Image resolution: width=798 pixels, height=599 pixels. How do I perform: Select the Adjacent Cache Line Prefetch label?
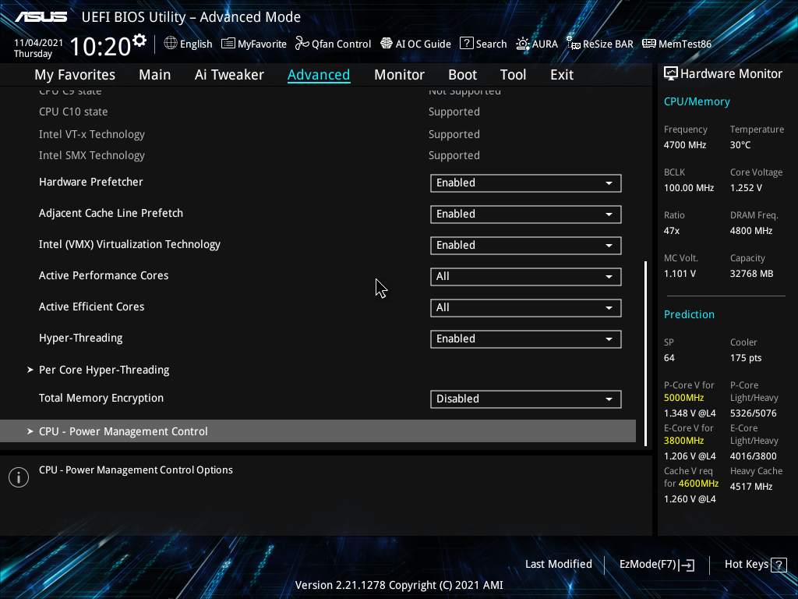point(111,213)
